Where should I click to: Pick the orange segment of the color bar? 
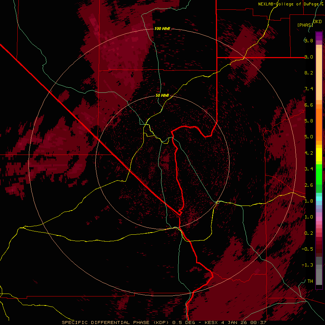tap(319, 125)
